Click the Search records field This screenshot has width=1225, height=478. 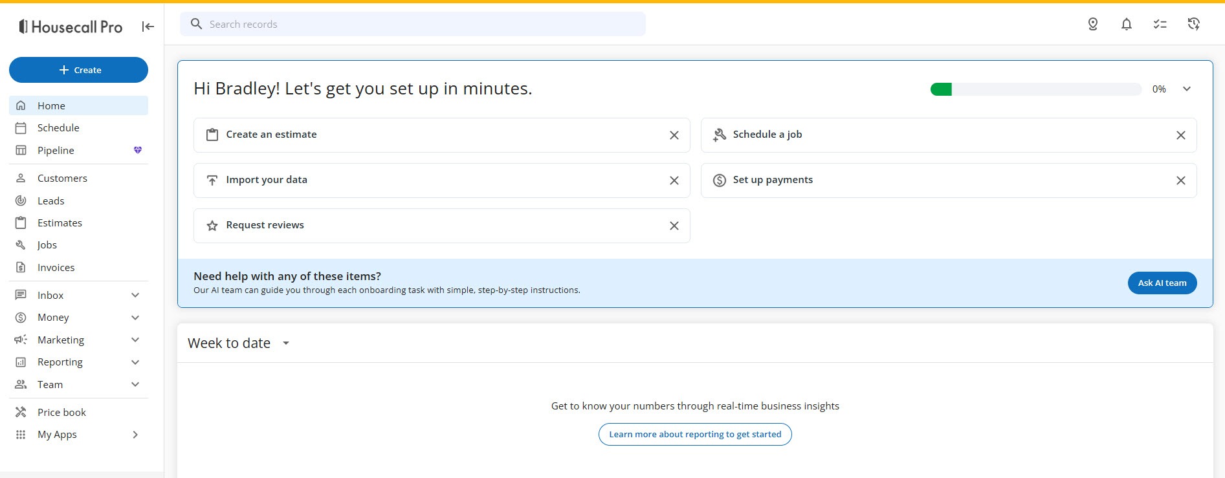413,24
